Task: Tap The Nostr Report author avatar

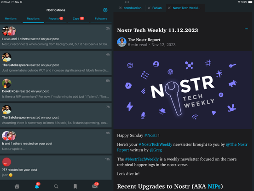Action: 121,42
